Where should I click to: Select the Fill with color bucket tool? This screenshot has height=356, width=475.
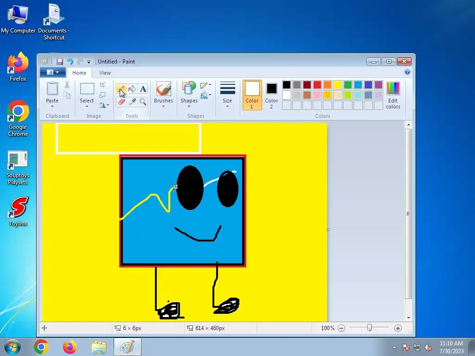(132, 89)
